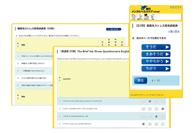The width and height of the screenshot is (194, 133).
Task: Click the instruction 'Please answer the following questions'
Action: (x=93, y=59)
